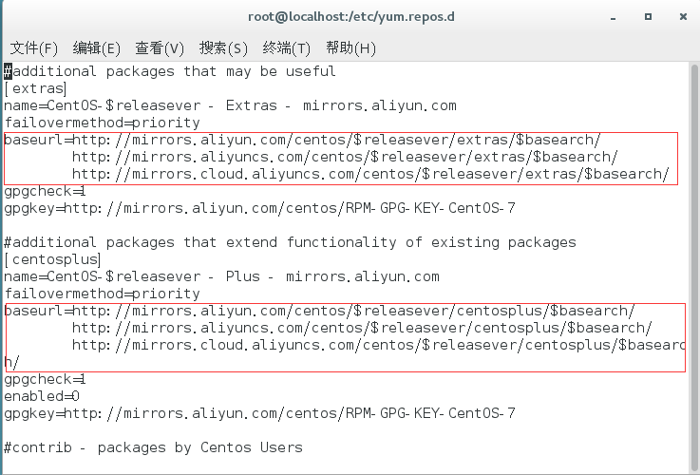Click the last gpgkey RPM-GPG-KEY-CentOS-7 line

(259, 413)
